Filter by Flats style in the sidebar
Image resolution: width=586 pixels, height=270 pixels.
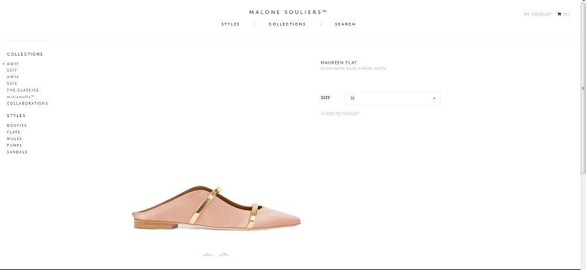[x=13, y=132]
